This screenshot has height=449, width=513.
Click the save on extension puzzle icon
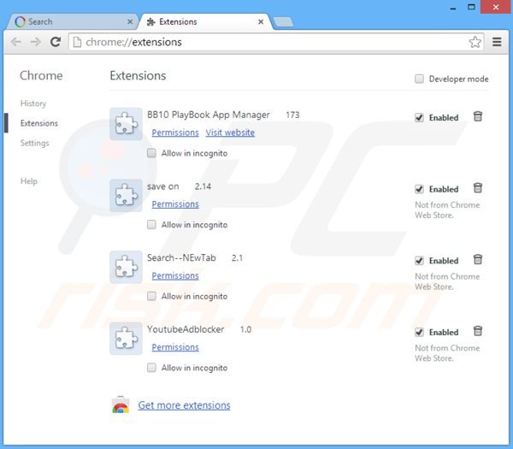(x=126, y=195)
